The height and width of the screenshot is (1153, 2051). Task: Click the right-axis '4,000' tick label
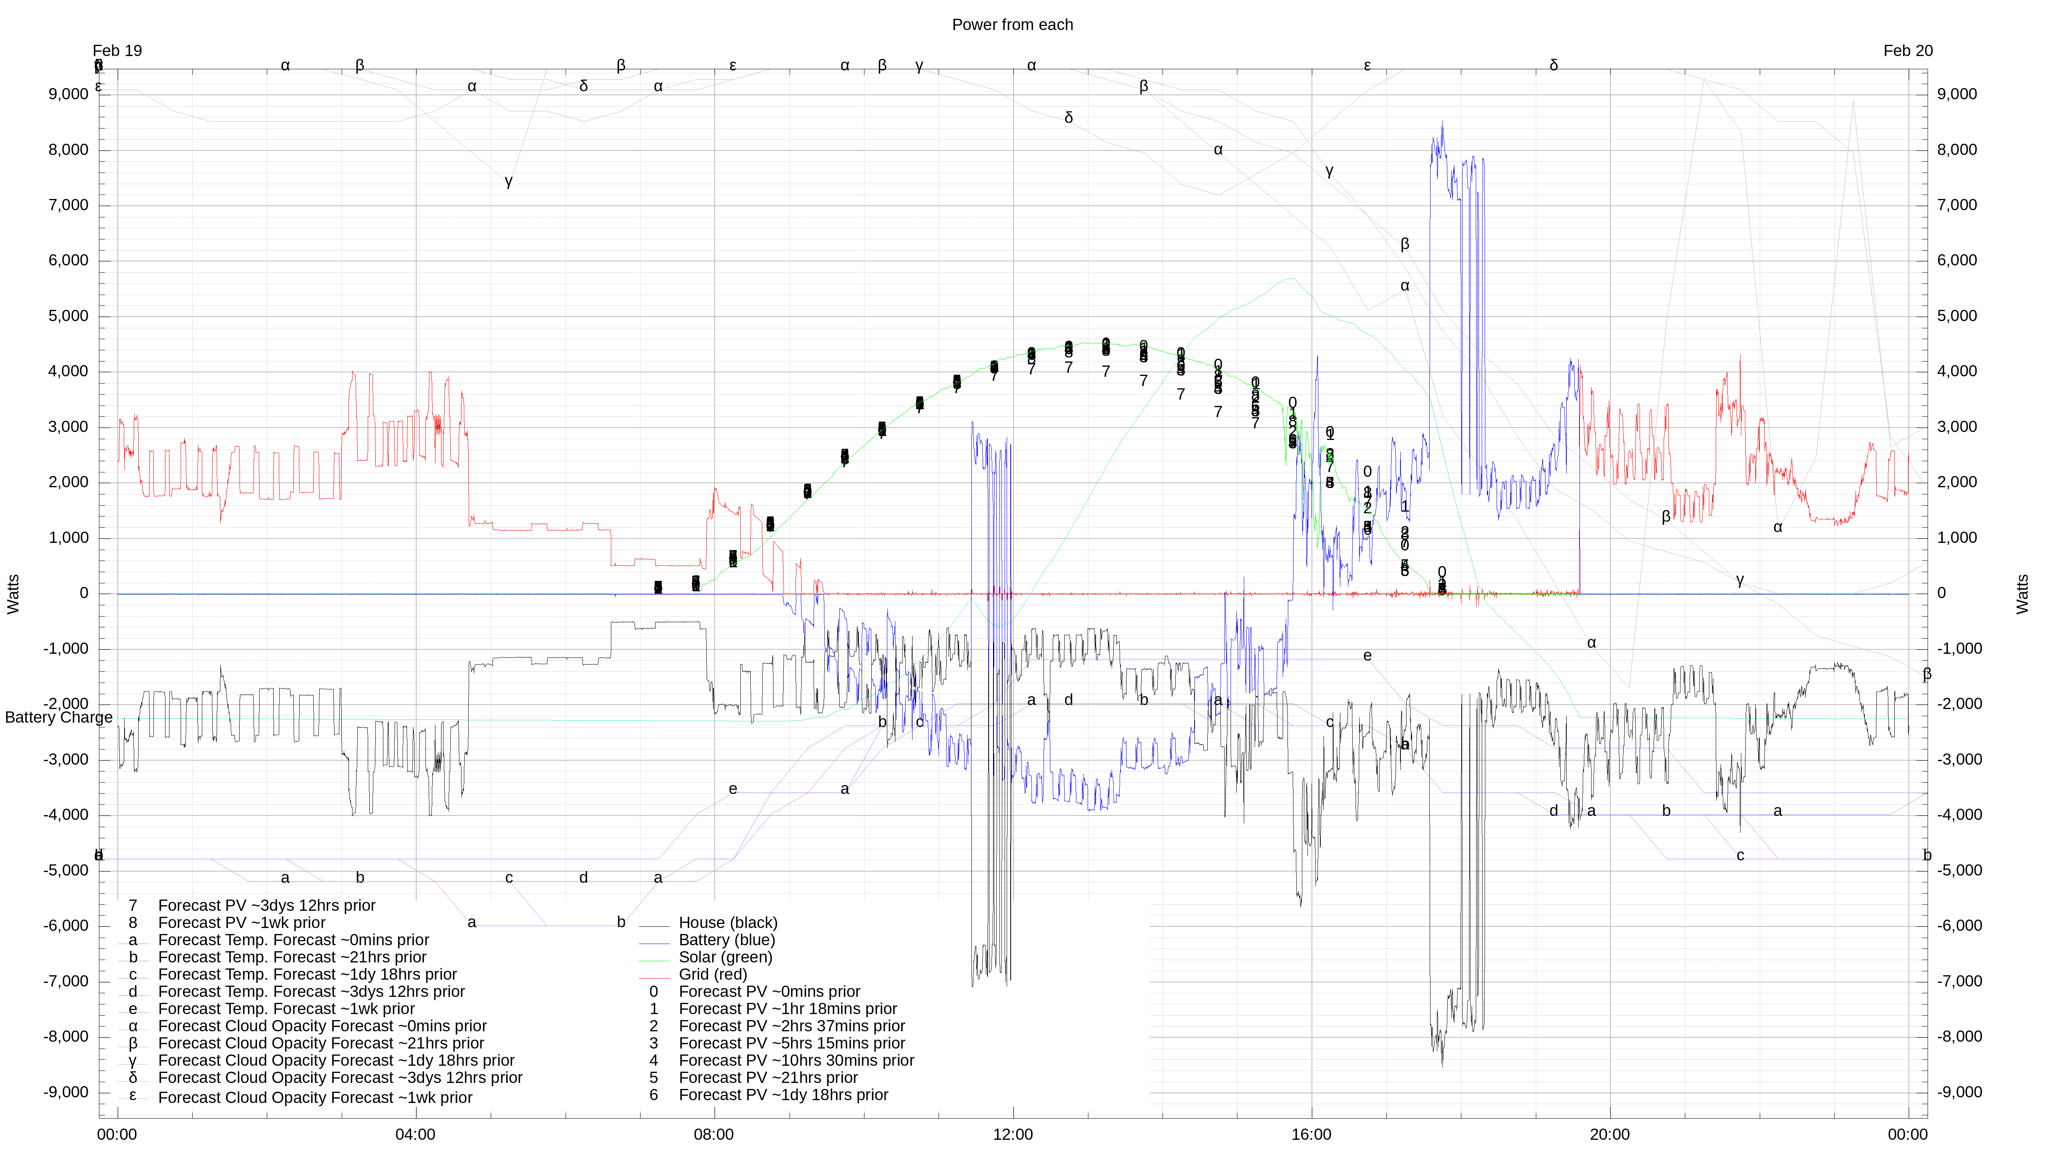(x=1957, y=372)
